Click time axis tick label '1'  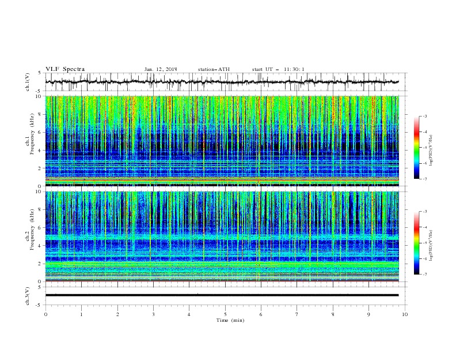82,314
